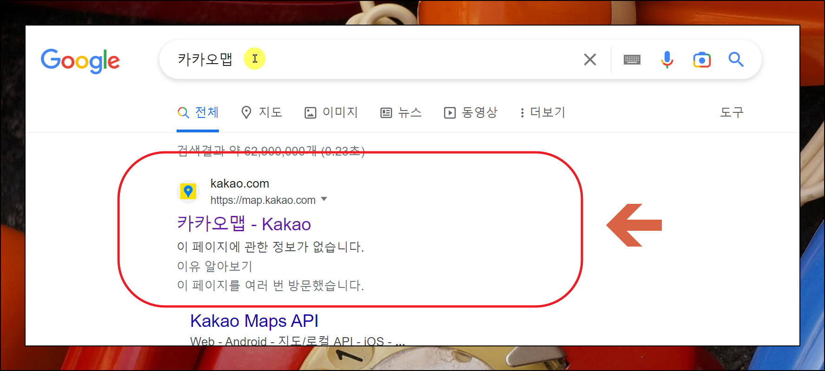Click the 이유 알아보기 link
This screenshot has width=825, height=371.
click(215, 266)
